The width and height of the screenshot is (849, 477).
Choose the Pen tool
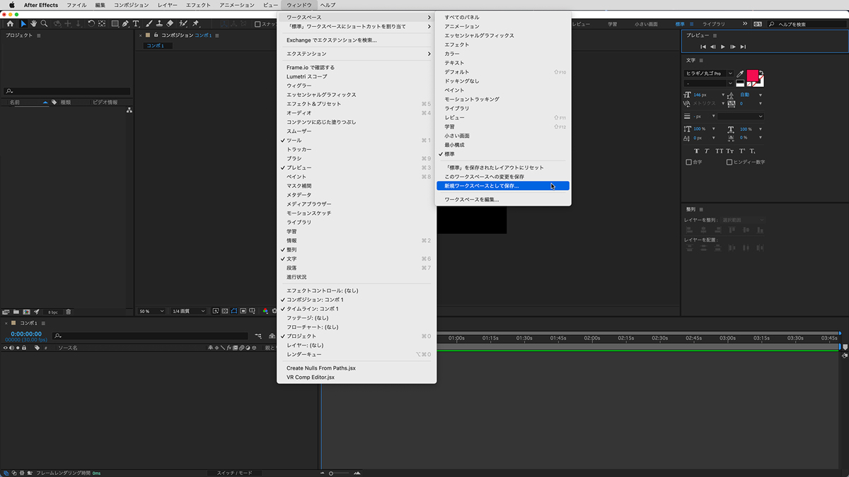pos(125,24)
